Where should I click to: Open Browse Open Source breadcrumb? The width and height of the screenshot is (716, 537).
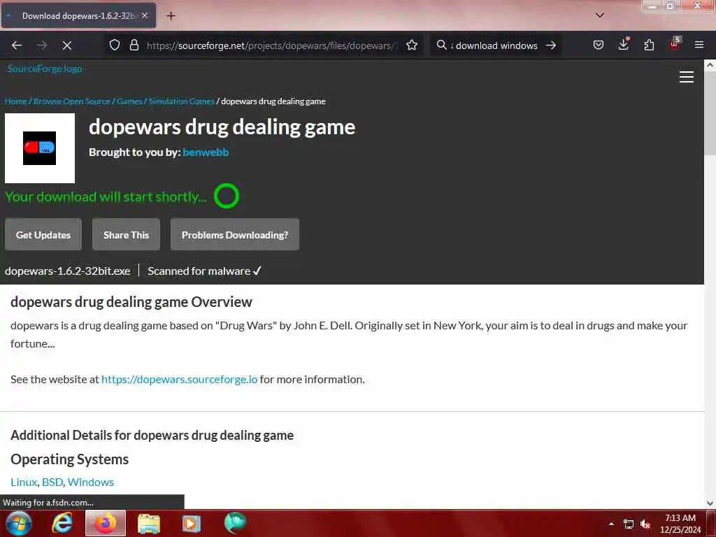click(x=72, y=101)
